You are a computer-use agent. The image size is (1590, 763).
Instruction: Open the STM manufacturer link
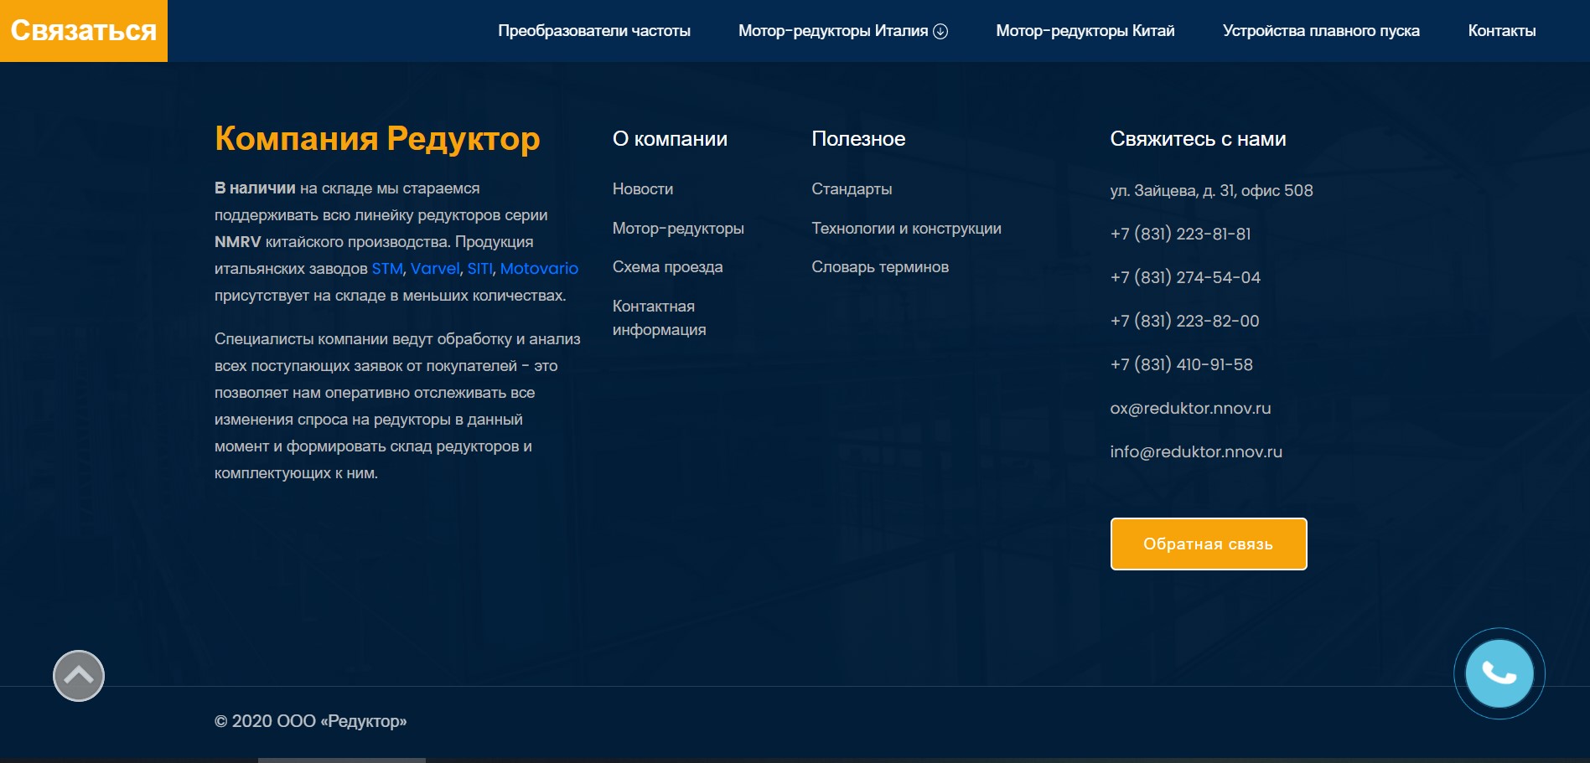click(387, 269)
